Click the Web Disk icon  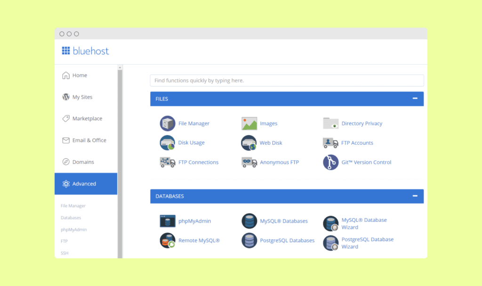click(x=249, y=143)
